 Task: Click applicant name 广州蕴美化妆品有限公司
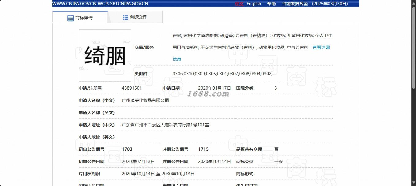coord(146,100)
